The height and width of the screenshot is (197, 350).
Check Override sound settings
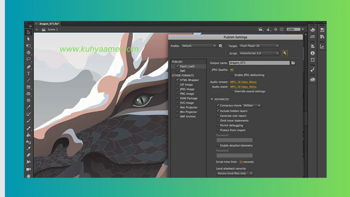coord(232,91)
